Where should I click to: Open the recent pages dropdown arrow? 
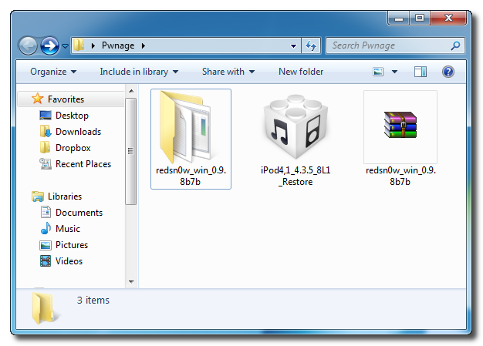point(65,46)
